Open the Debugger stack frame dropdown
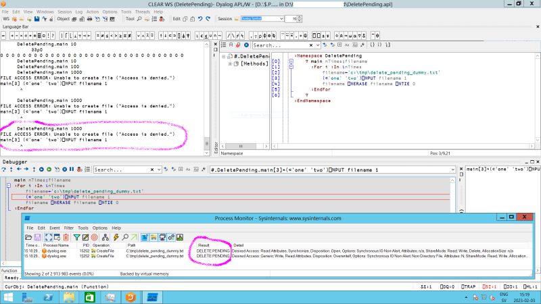The height and width of the screenshot is (304, 541). [x=452, y=170]
